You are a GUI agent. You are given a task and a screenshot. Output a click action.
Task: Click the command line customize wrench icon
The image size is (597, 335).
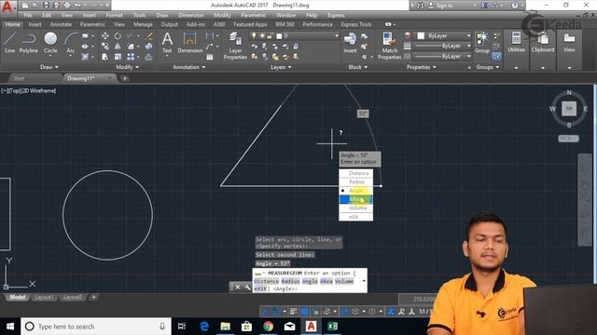tap(246, 288)
